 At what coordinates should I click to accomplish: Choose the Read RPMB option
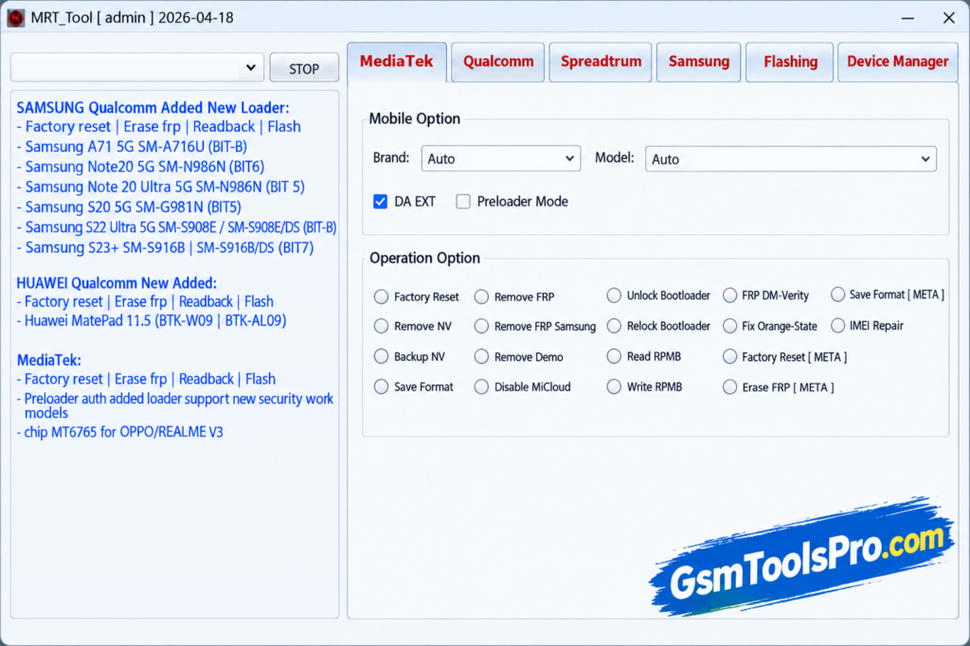(x=614, y=356)
